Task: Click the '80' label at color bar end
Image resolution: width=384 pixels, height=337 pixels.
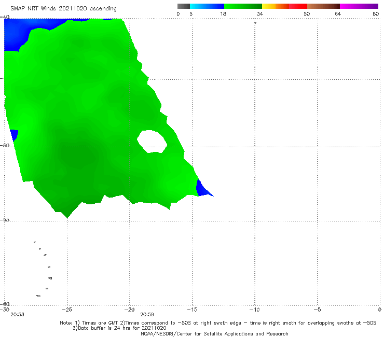Action: click(x=376, y=14)
